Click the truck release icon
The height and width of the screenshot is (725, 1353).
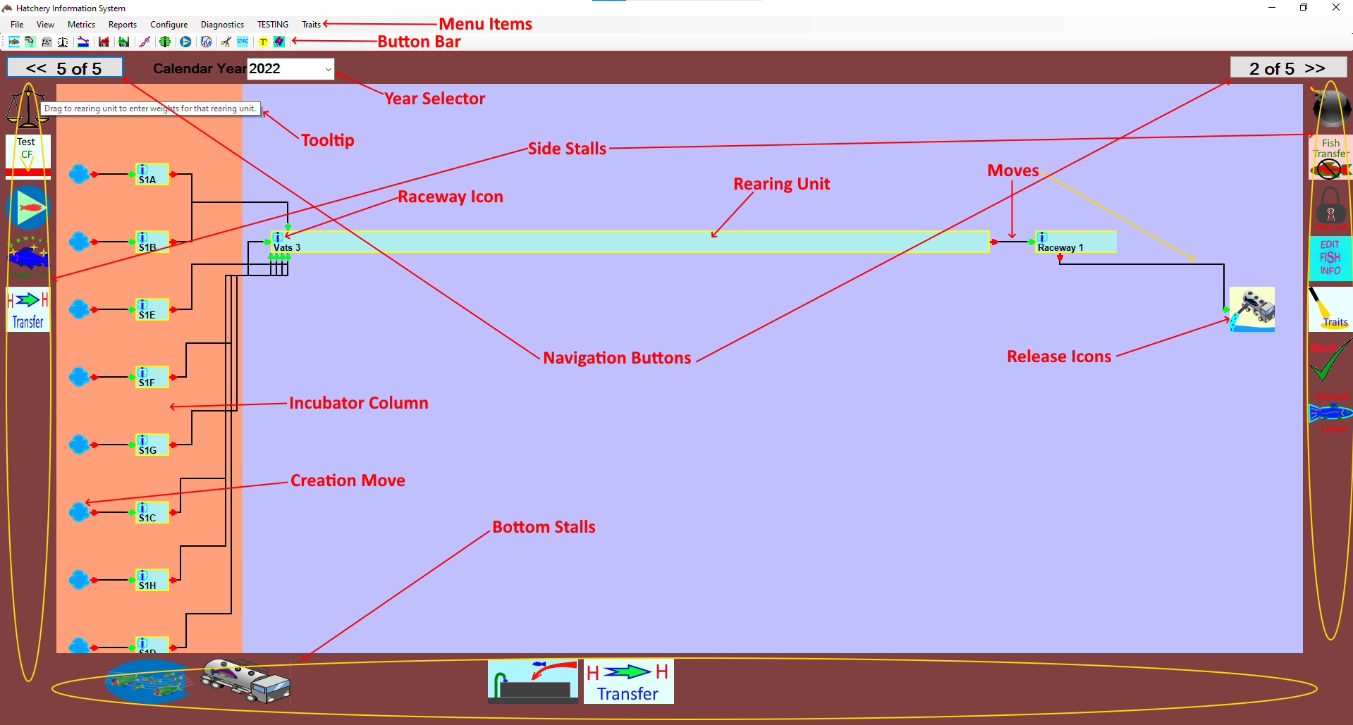pos(1252,309)
